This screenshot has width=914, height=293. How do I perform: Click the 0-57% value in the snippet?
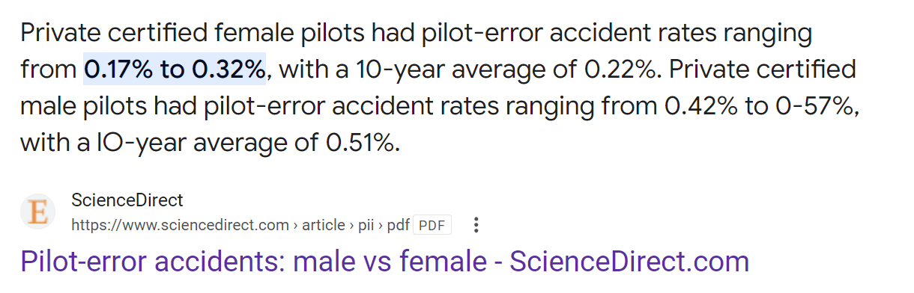click(811, 106)
